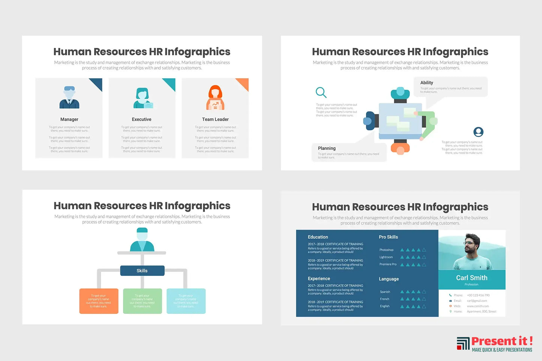Click the Executive avatar icon
This screenshot has width=542, height=361.
coord(142,98)
